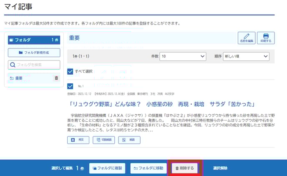Click フォルダに移動 to move article
This screenshot has height=176, width=287.
(149, 168)
